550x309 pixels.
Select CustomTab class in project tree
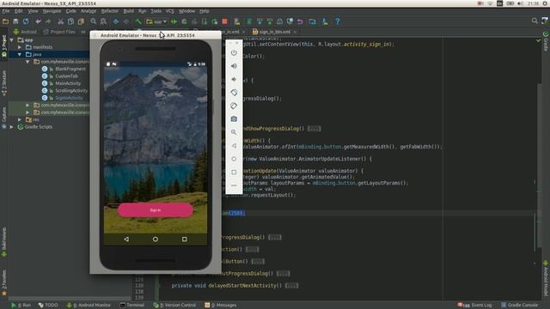tap(67, 76)
